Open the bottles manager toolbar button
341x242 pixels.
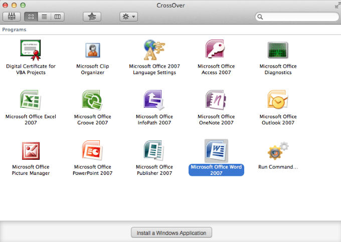tap(12, 17)
